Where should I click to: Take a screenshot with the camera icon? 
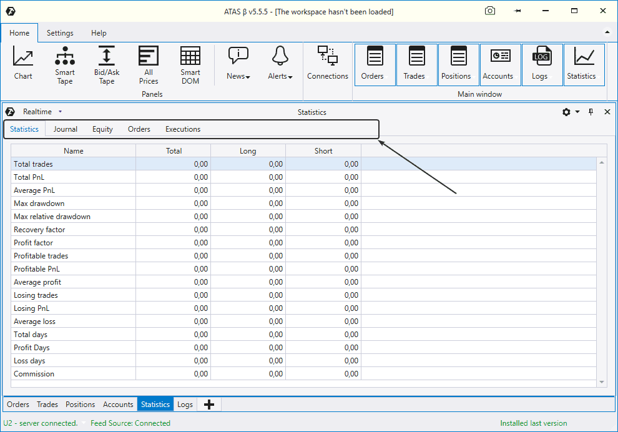[490, 11]
